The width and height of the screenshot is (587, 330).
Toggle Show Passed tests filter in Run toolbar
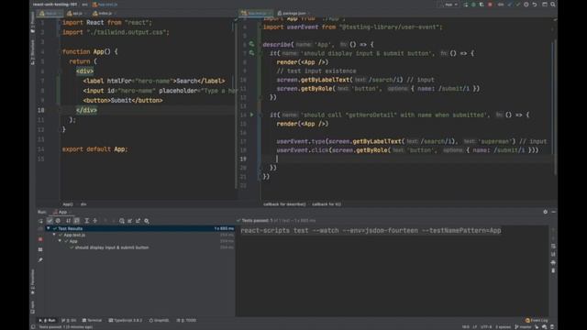point(50,221)
